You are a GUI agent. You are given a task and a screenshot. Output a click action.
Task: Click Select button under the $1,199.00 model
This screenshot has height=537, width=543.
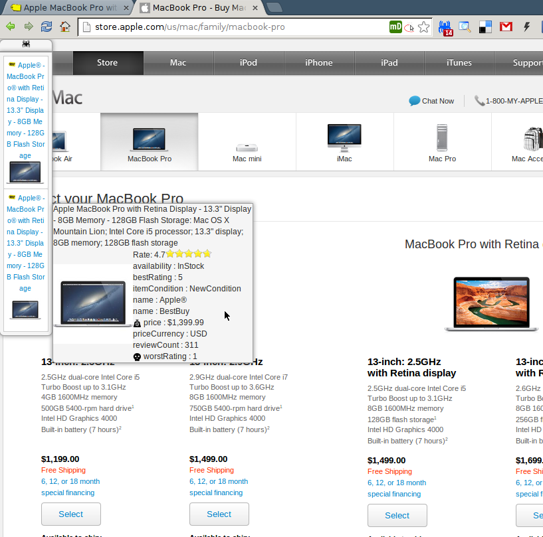pos(71,514)
